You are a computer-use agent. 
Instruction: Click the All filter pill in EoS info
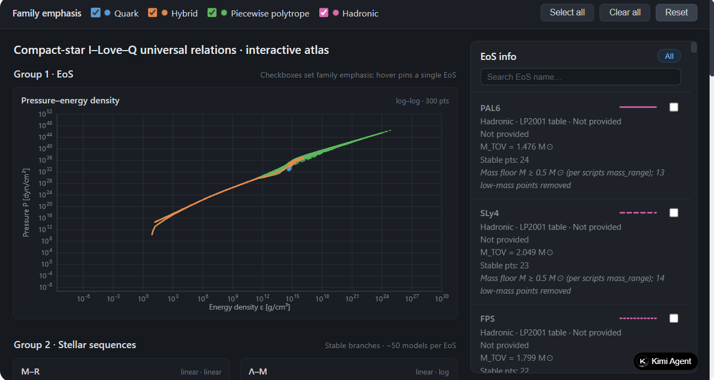669,56
